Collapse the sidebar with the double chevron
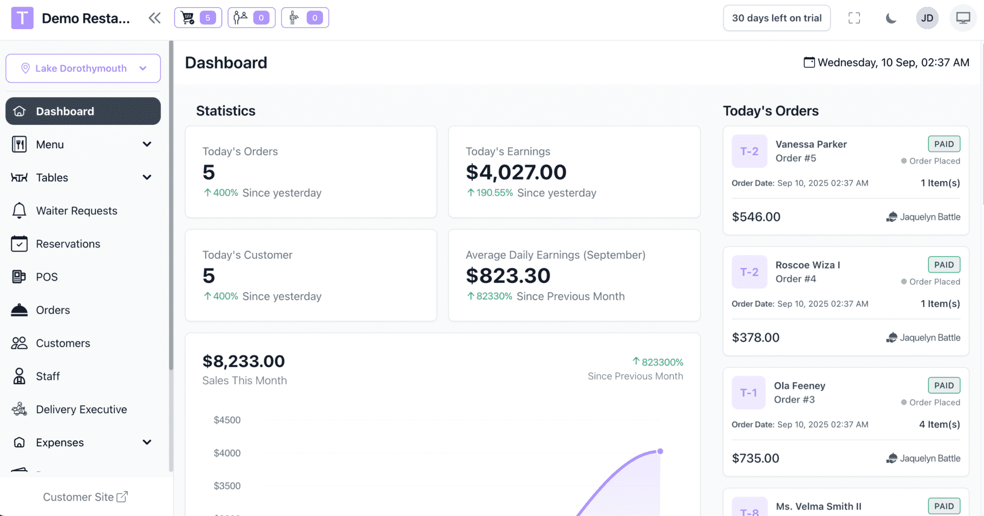 point(154,18)
